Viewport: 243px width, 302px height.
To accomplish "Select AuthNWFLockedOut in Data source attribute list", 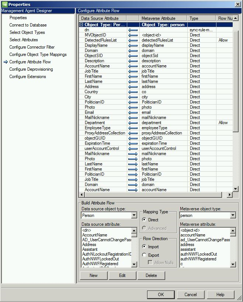I will click(100, 259).
